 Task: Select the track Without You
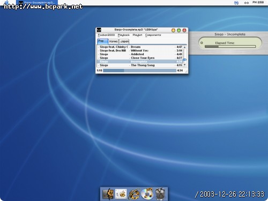140,50
